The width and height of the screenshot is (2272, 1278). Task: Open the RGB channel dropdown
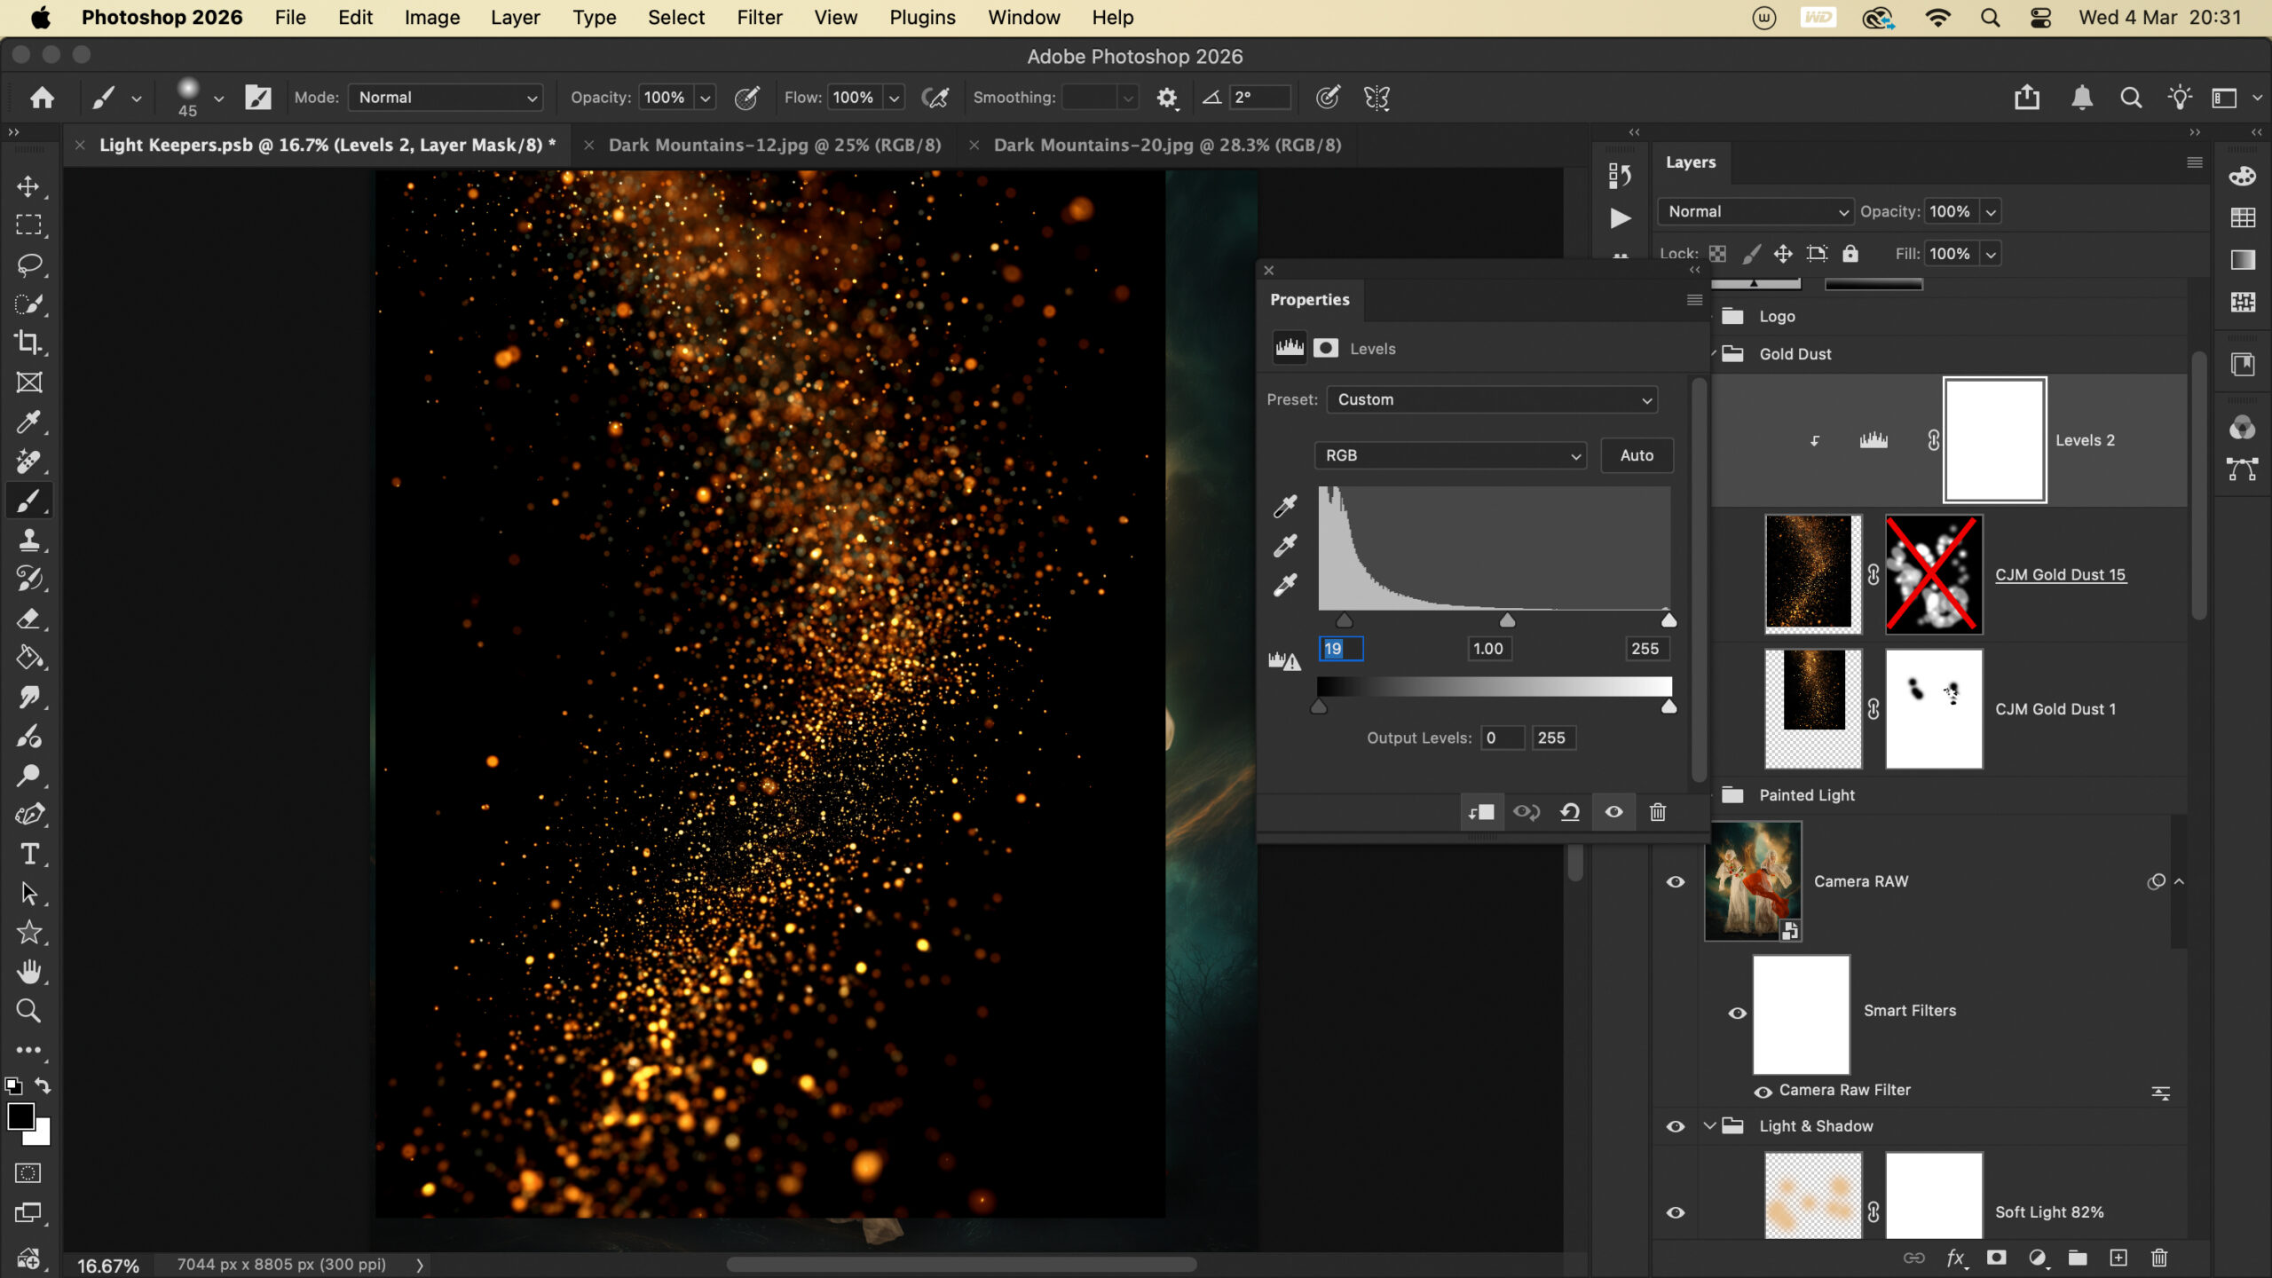click(1450, 455)
